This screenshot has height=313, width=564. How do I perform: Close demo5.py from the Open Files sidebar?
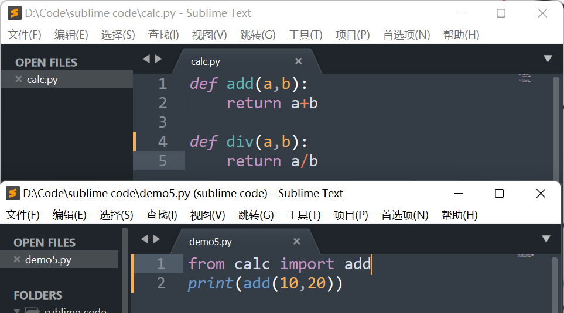[x=17, y=260]
